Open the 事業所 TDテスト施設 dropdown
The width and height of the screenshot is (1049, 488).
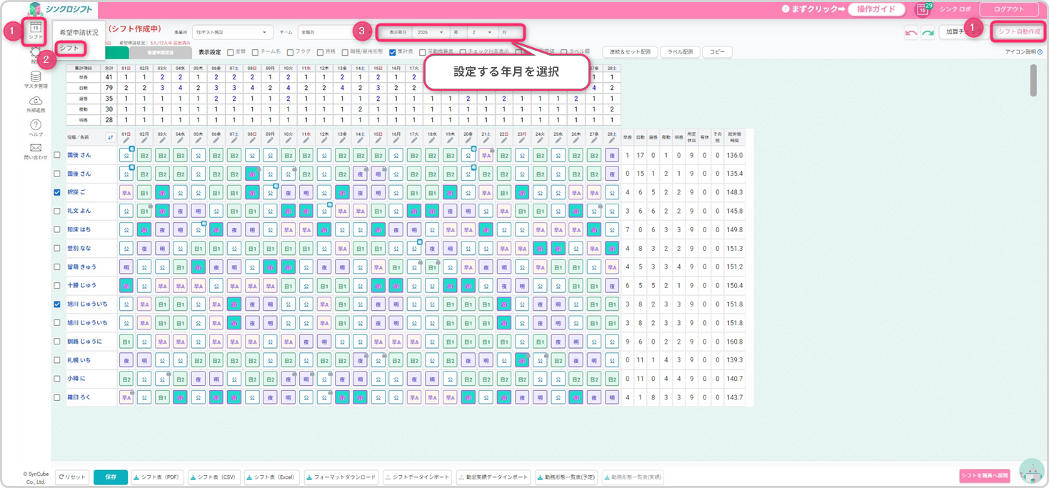pyautogui.click(x=233, y=33)
